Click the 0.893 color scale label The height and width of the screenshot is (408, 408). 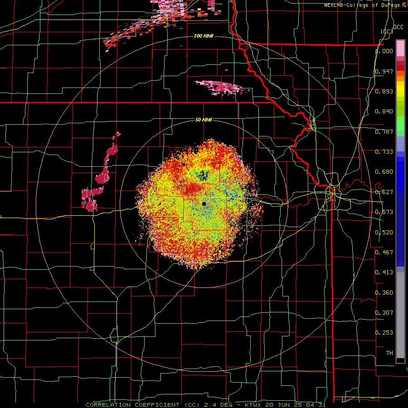coord(384,91)
